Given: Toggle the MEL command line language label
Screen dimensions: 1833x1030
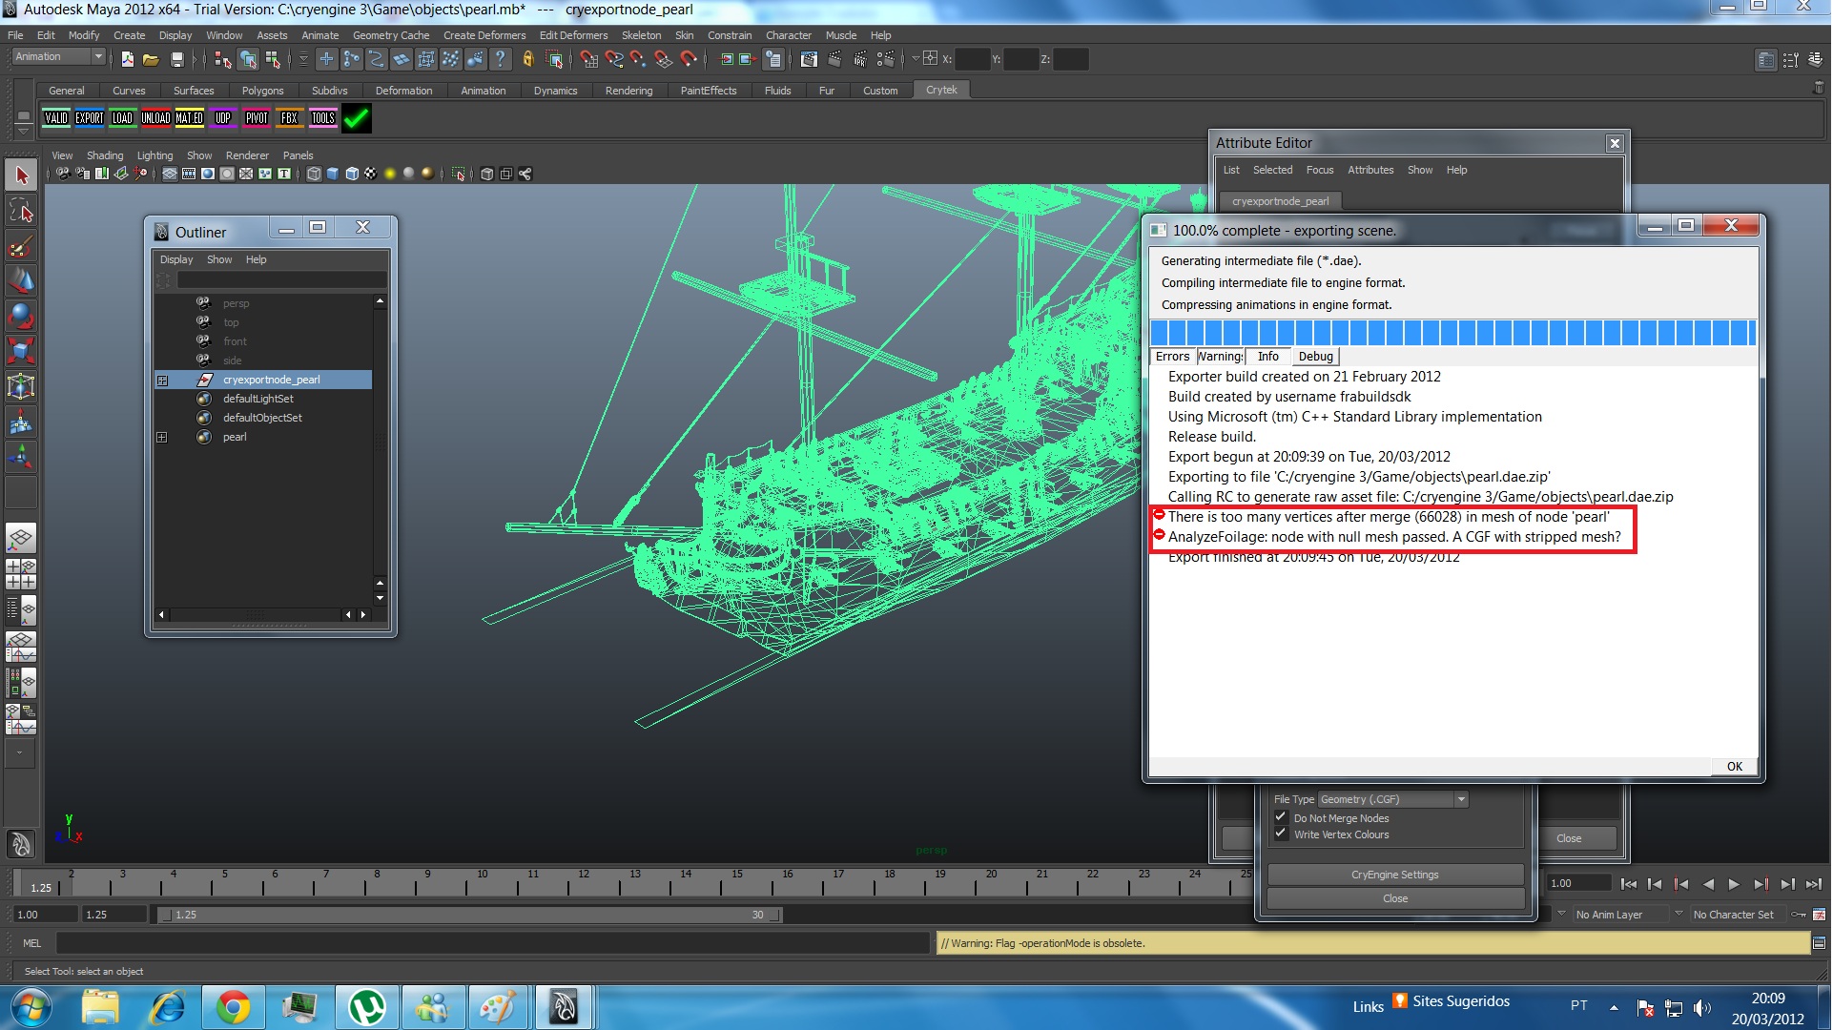Looking at the screenshot, I should [x=32, y=943].
